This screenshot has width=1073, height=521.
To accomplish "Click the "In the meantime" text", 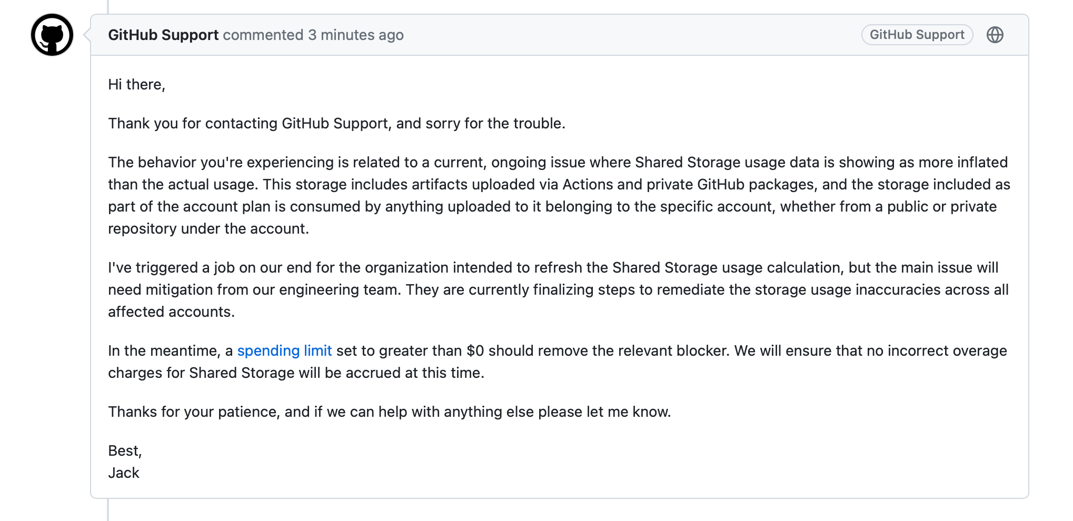I will 170,350.
